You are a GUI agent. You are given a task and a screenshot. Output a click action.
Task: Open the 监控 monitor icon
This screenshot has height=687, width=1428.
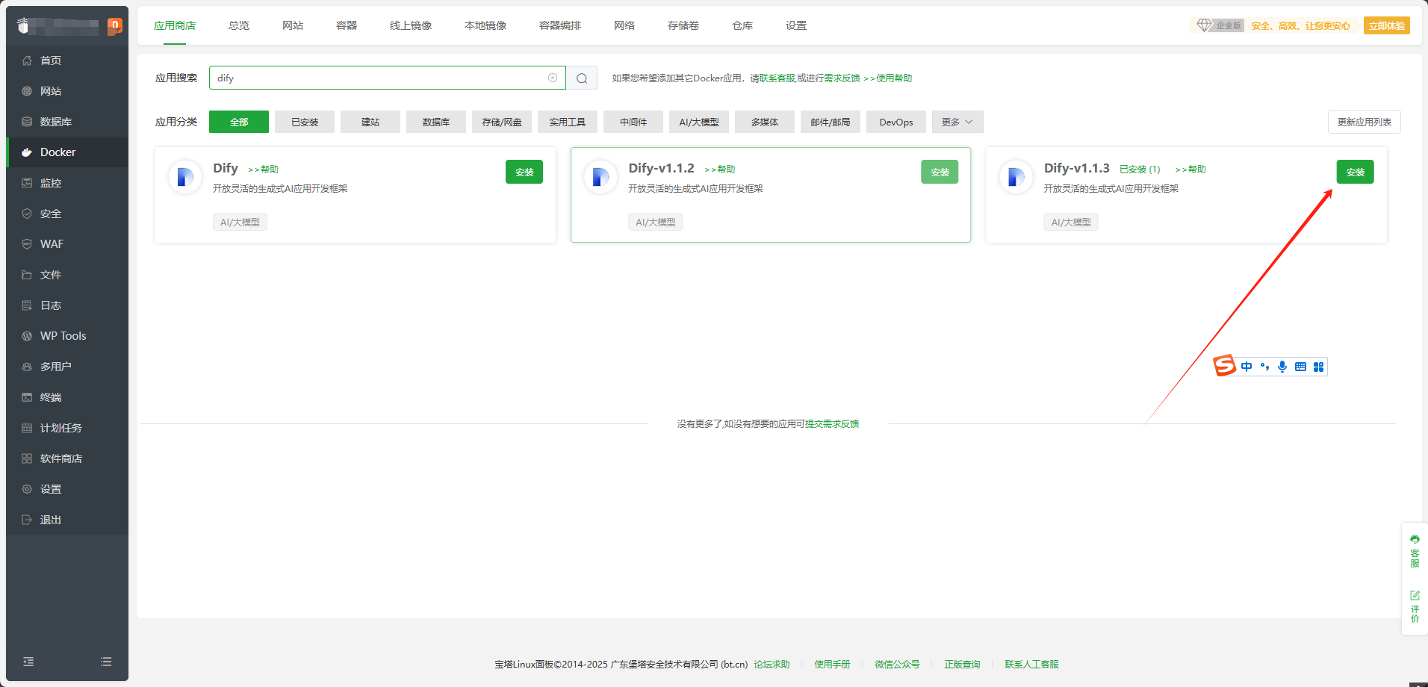click(x=27, y=183)
